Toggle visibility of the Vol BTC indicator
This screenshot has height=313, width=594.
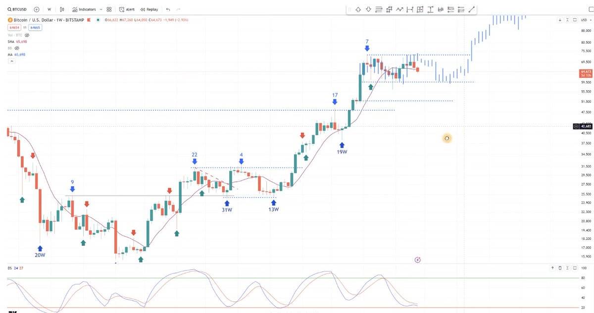pyautogui.click(x=27, y=36)
